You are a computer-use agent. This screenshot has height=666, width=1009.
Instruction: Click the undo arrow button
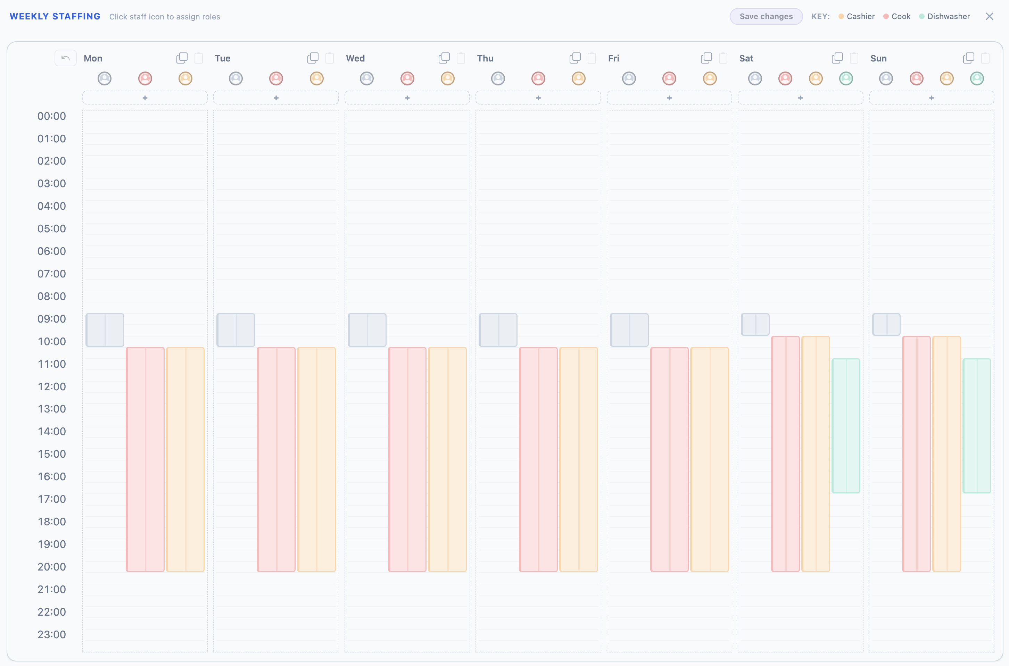(x=65, y=58)
